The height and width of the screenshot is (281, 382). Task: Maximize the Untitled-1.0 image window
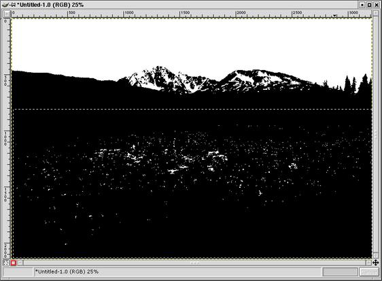click(x=369, y=5)
